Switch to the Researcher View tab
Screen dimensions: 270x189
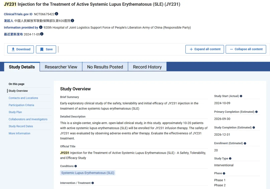[61, 67]
